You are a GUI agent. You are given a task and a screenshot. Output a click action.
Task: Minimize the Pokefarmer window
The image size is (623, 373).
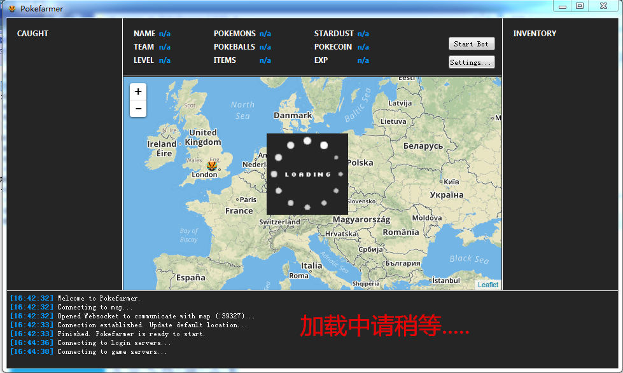(x=562, y=6)
